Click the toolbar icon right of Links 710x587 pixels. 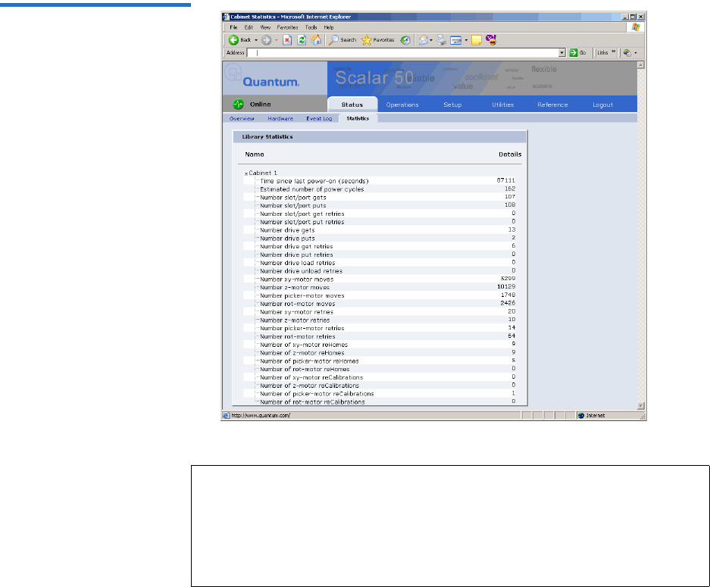pos(627,52)
